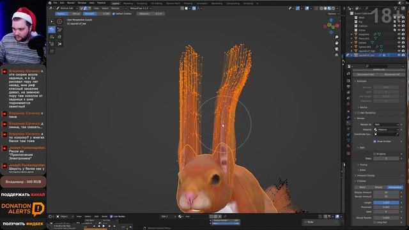Switch to perspective/orthographic grid icon
Viewport: 409px width, 230px height.
point(337,55)
